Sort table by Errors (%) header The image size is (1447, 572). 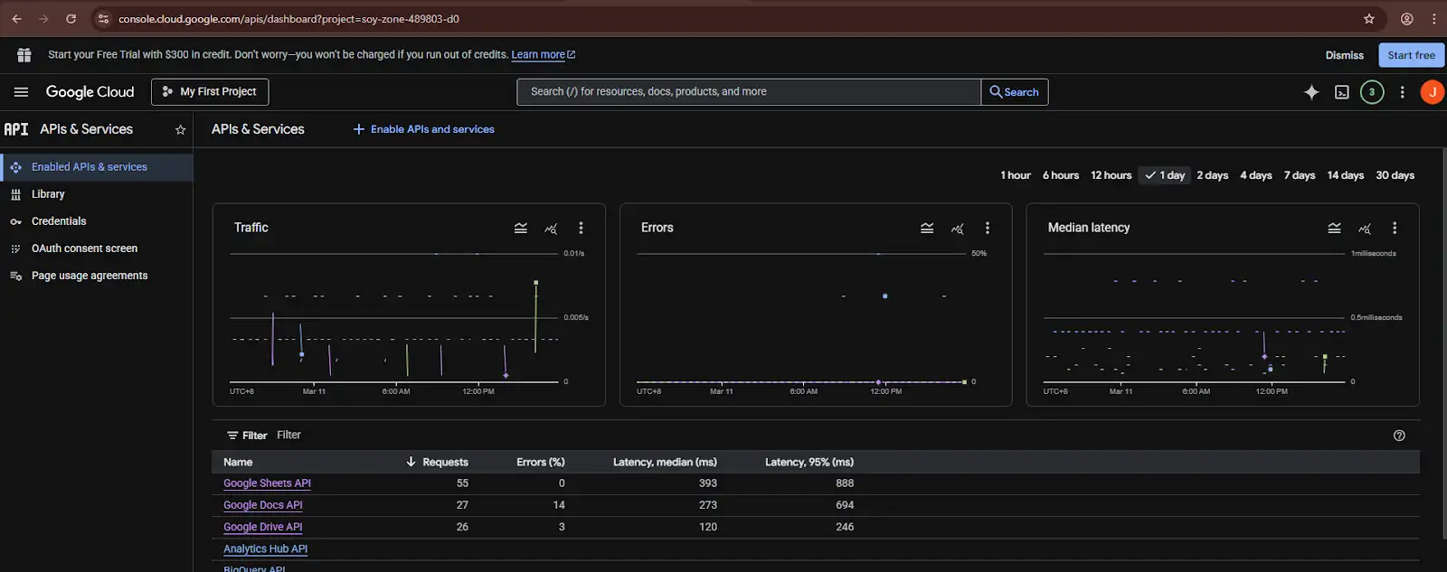(541, 462)
